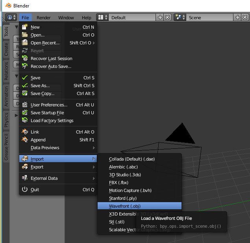Expand the External Data submenu arrow

(94, 179)
